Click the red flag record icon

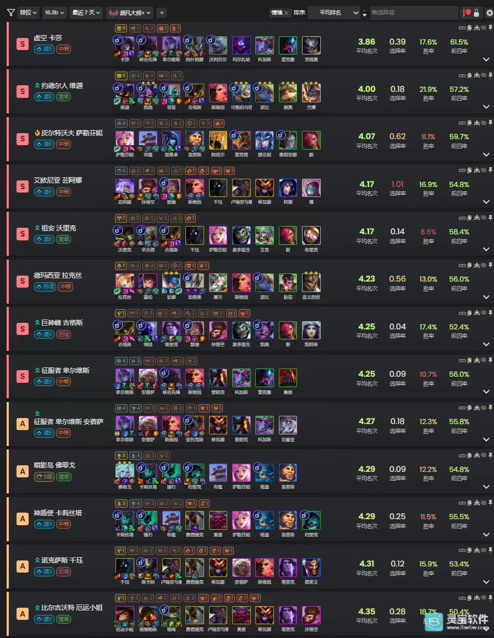pos(466,13)
